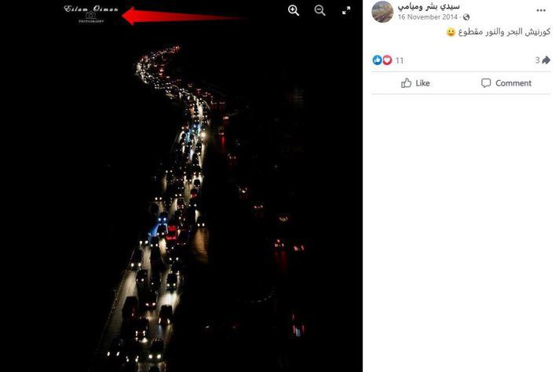Click the globe public audience icon
The height and width of the screenshot is (372, 559).
(x=466, y=17)
